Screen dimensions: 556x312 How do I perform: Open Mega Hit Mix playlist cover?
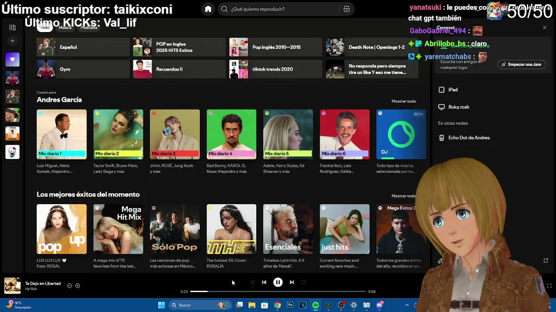coord(118,229)
